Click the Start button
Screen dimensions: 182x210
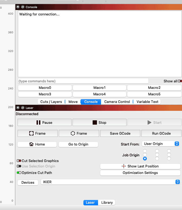tap(154, 122)
